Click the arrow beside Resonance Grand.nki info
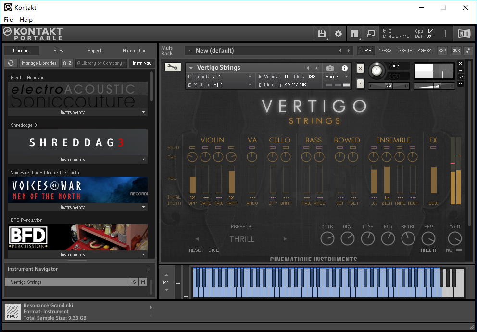The height and width of the screenshot is (332, 477). click(151, 307)
